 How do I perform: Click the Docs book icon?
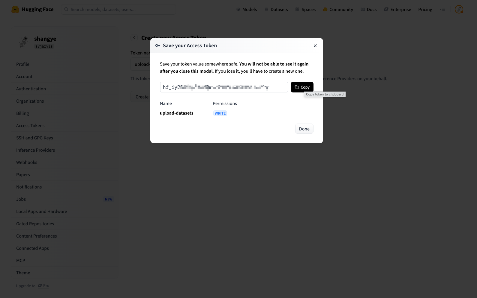coord(363,10)
